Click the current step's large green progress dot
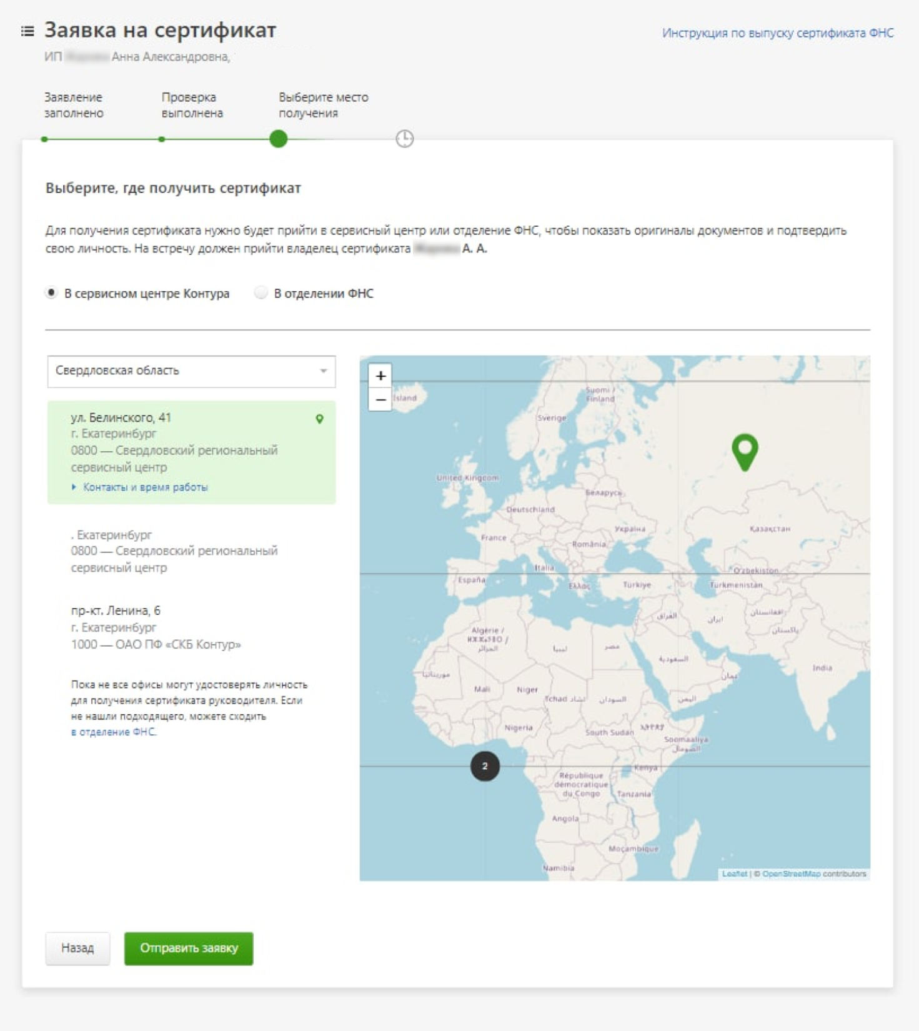The width and height of the screenshot is (919, 1031). coord(279,139)
